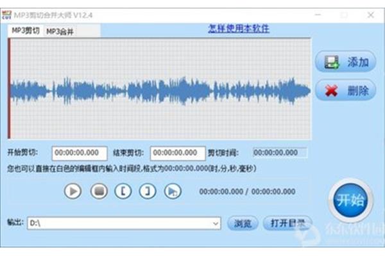Screen dimensions: 385x256
Task: Click the 添加 add file button
Action: pos(345,61)
